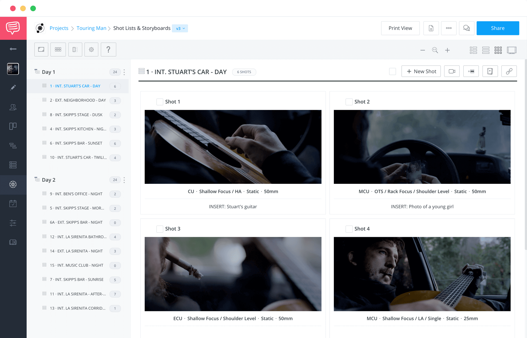Click the Shot 2 storyboard image
Screen dimensions: 527x338
(422, 147)
